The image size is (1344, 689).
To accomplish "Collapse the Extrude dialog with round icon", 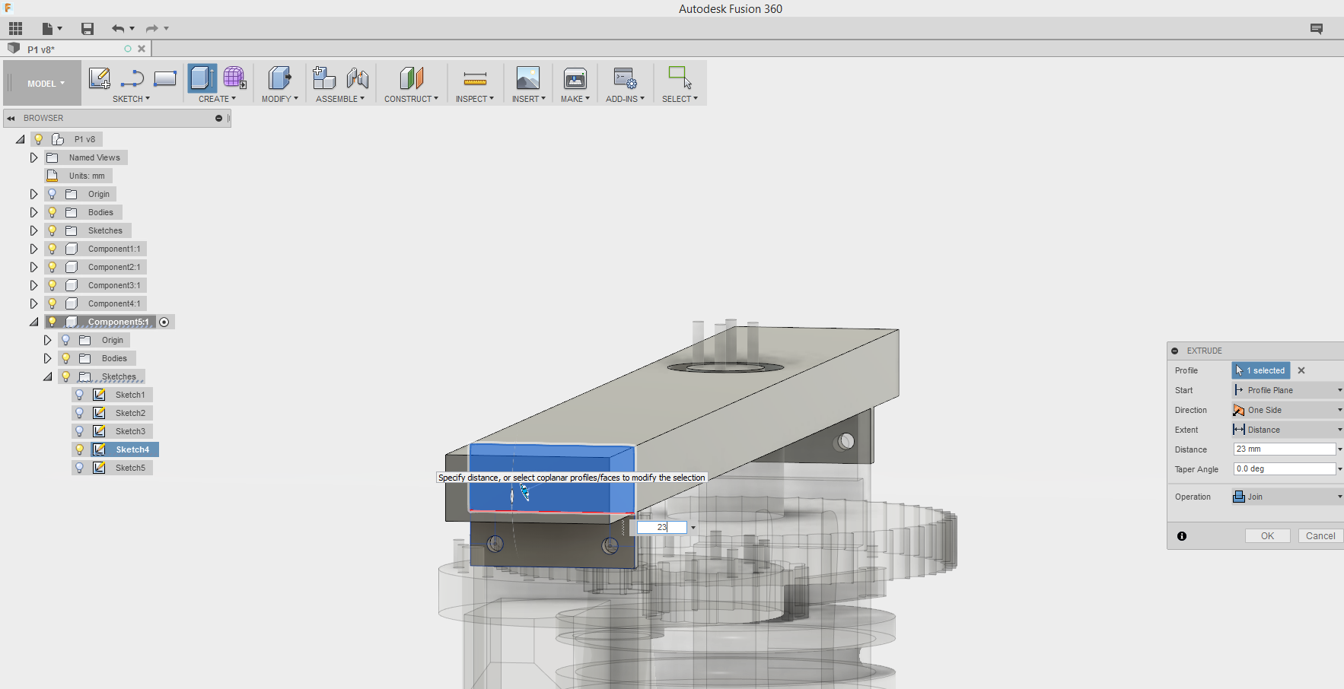I will [x=1175, y=351].
